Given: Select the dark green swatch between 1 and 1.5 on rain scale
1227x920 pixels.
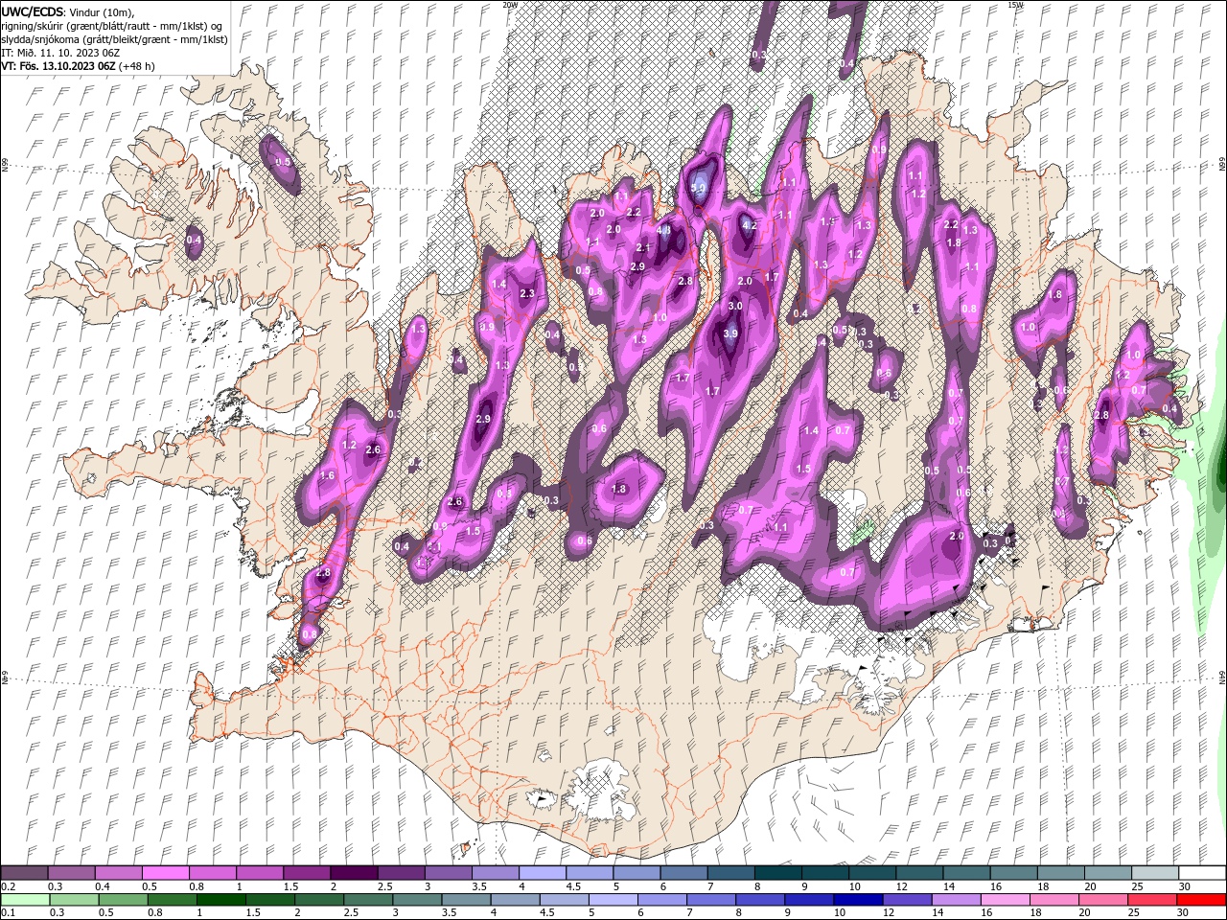Looking at the screenshot, I should tap(220, 900).
